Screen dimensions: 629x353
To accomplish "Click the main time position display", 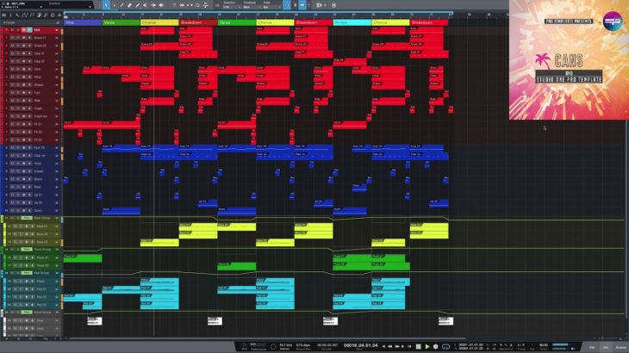I will (x=360, y=345).
